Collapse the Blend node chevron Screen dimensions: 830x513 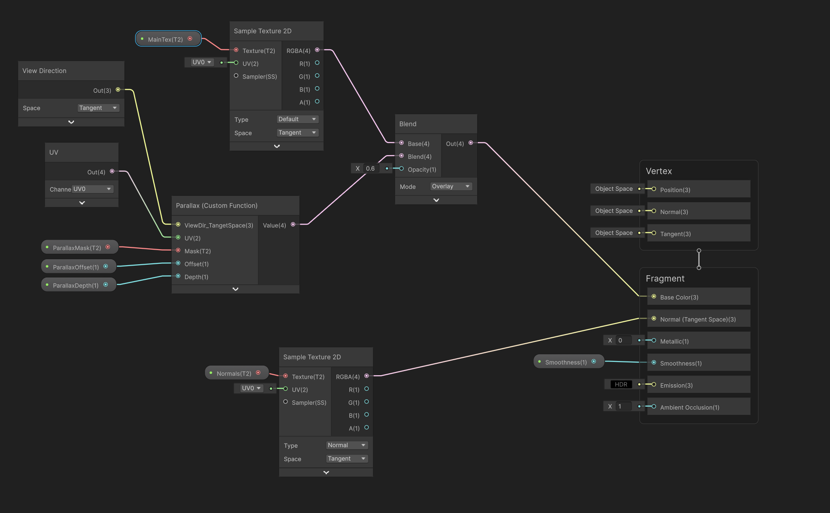[x=436, y=200]
